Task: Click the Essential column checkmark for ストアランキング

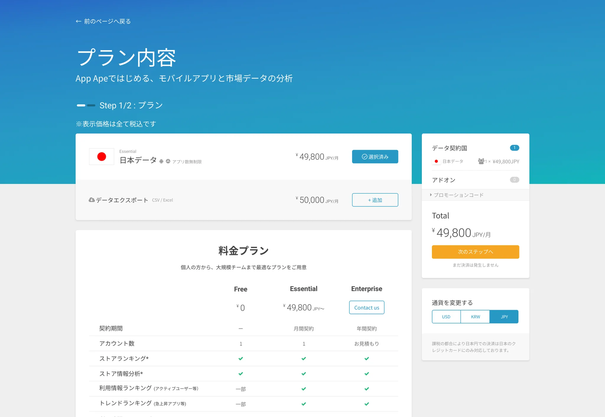Action: (304, 359)
